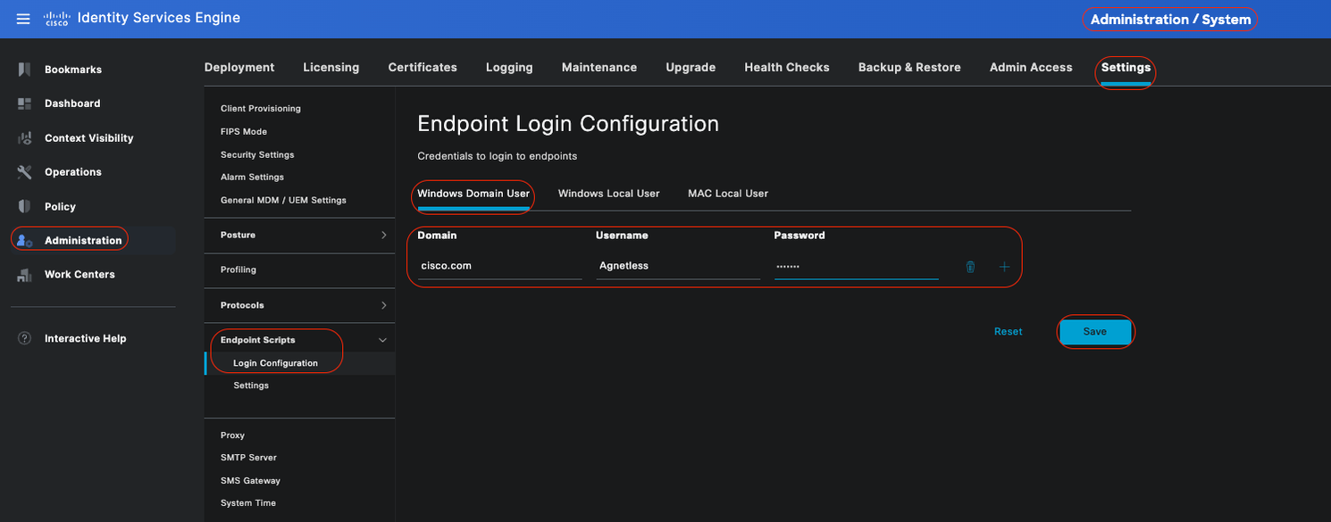
Task: Open General MDM / UEM Settings
Action: [283, 201]
